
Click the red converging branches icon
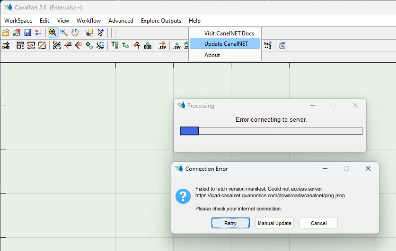pyautogui.click(x=68, y=46)
